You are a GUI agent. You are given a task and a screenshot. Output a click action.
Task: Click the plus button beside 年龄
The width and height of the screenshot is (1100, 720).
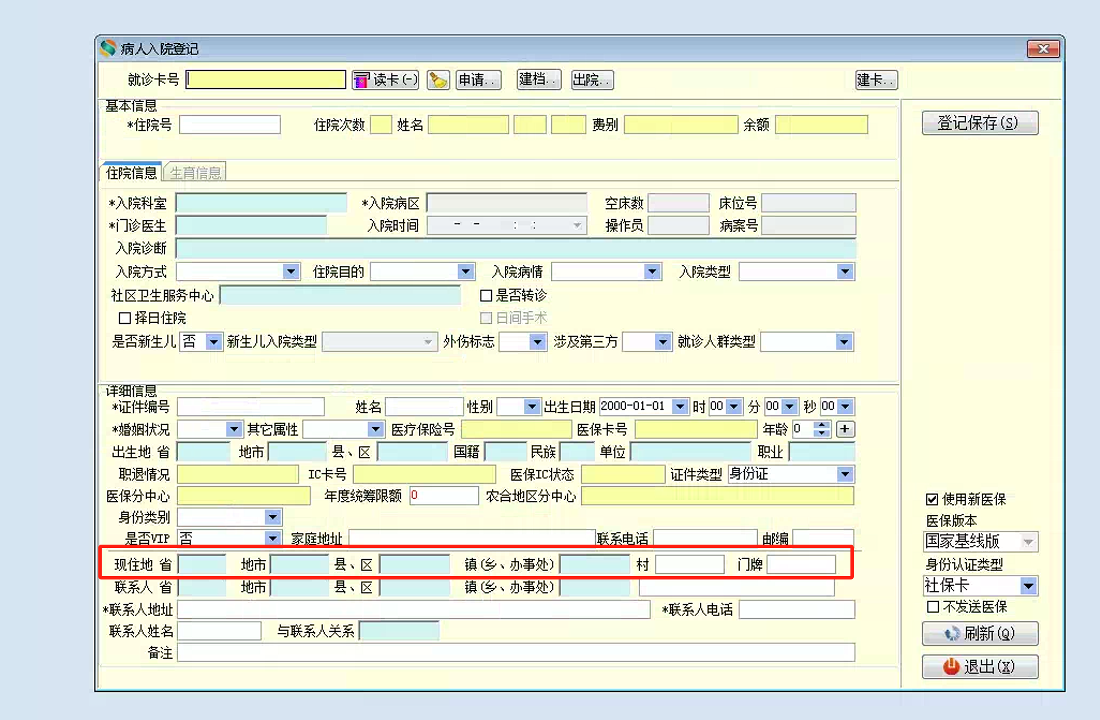pos(845,429)
